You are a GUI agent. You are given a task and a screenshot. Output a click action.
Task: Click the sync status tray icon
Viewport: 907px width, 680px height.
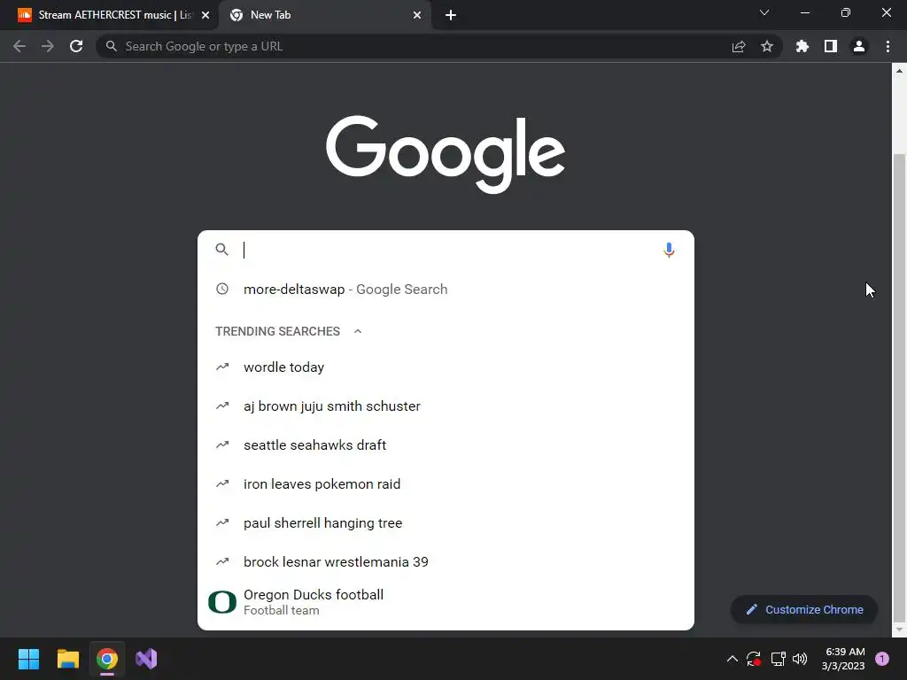(754, 659)
